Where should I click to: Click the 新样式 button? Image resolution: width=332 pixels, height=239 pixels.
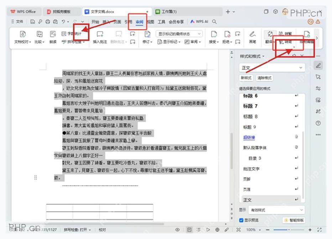click(x=246, y=78)
